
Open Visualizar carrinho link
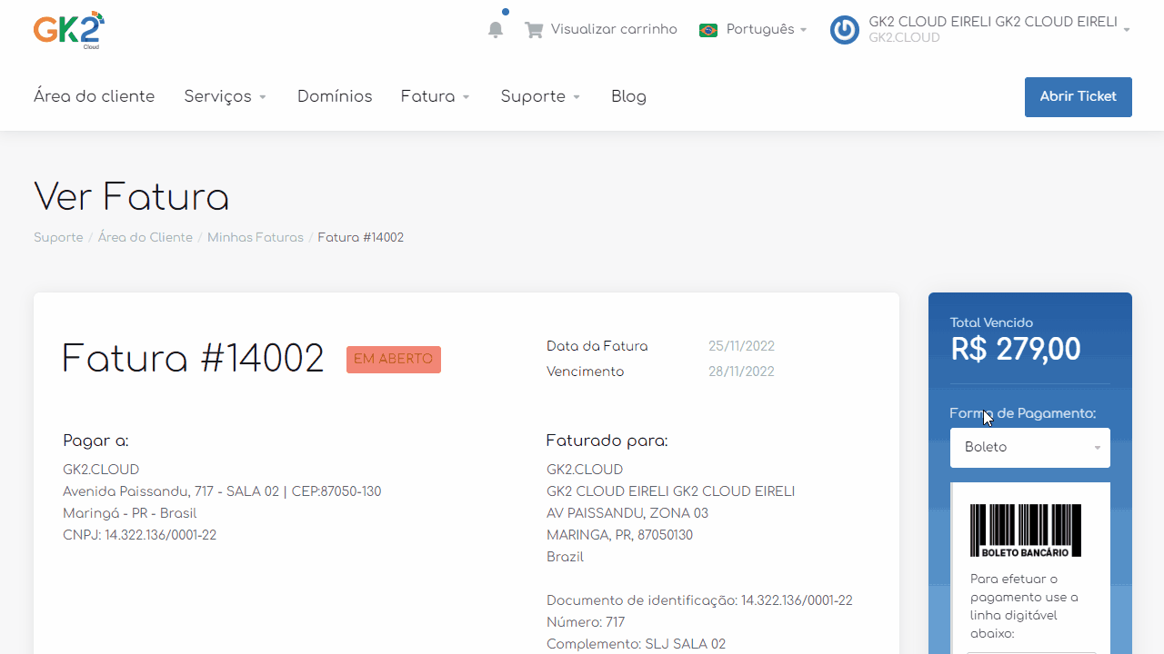pos(614,29)
